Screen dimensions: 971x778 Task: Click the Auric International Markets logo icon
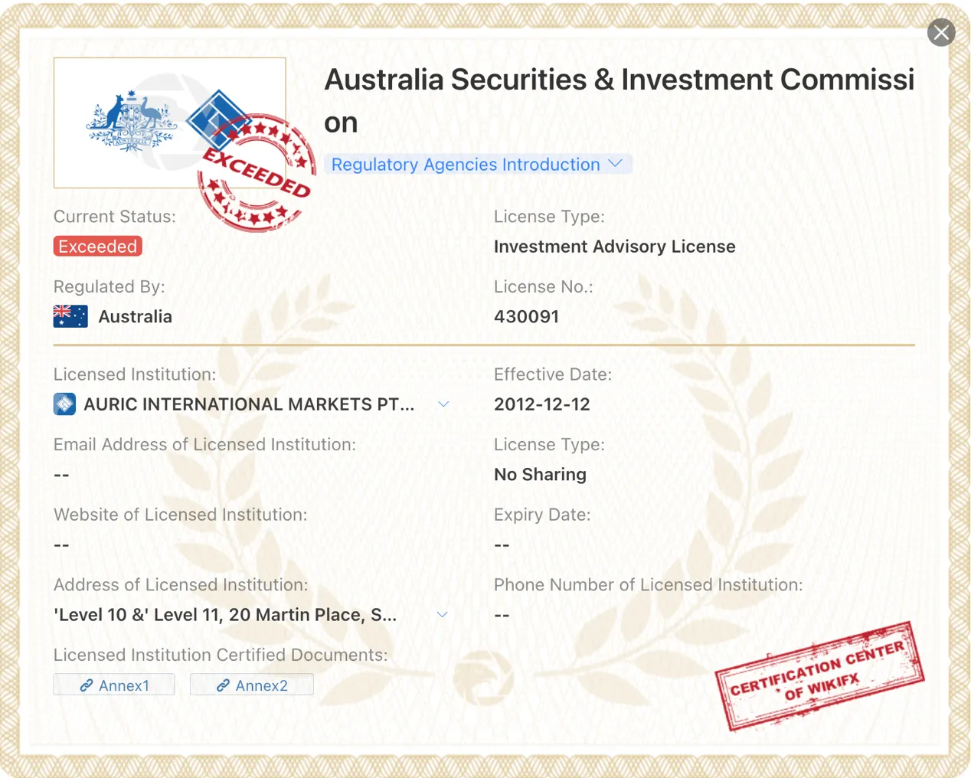(x=64, y=404)
